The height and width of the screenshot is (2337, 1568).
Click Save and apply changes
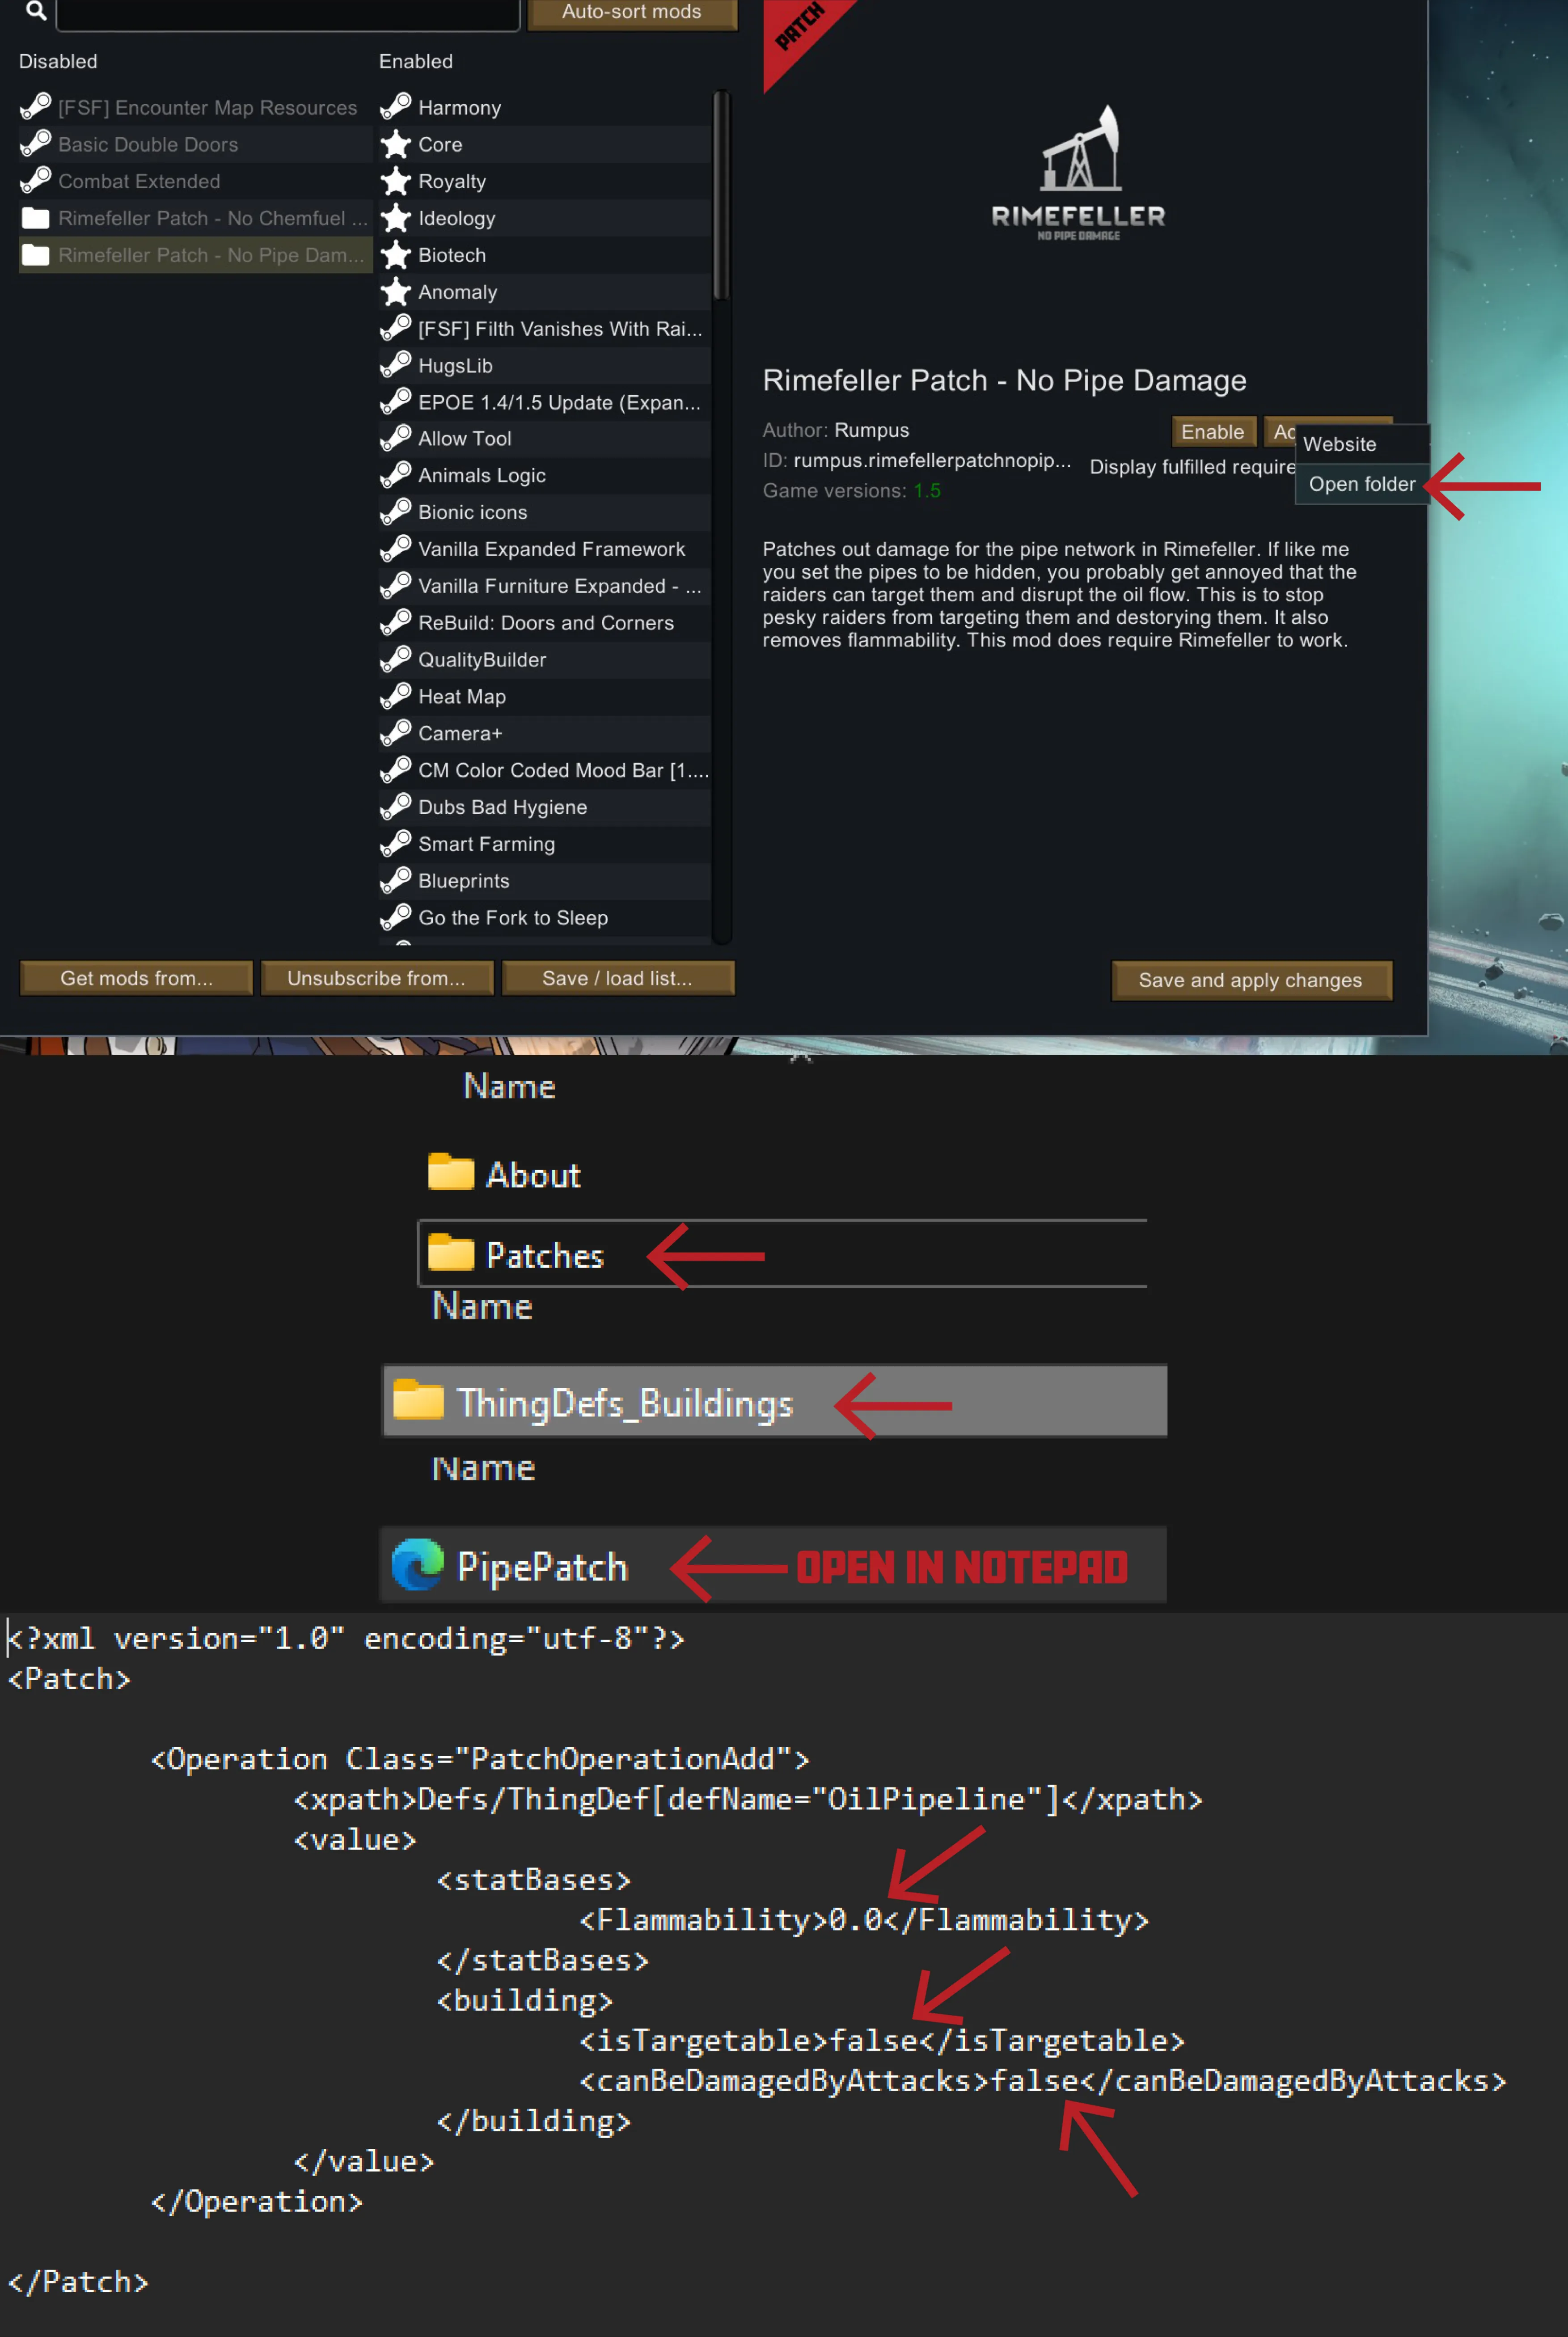point(1250,980)
